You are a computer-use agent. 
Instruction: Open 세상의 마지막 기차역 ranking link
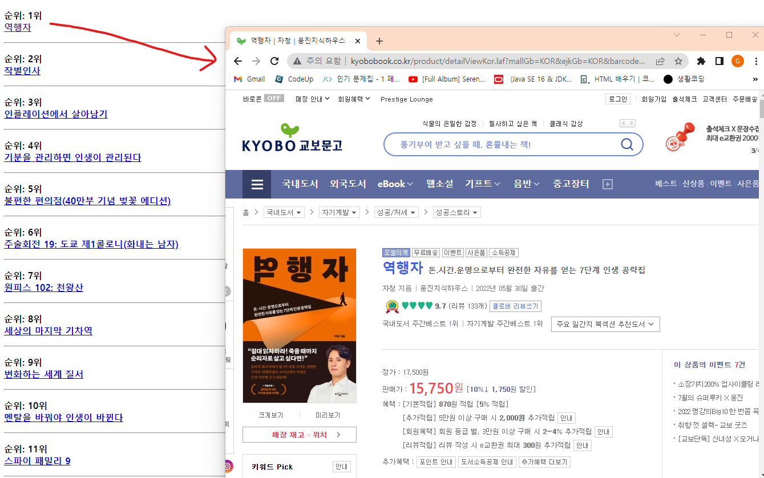coord(48,331)
